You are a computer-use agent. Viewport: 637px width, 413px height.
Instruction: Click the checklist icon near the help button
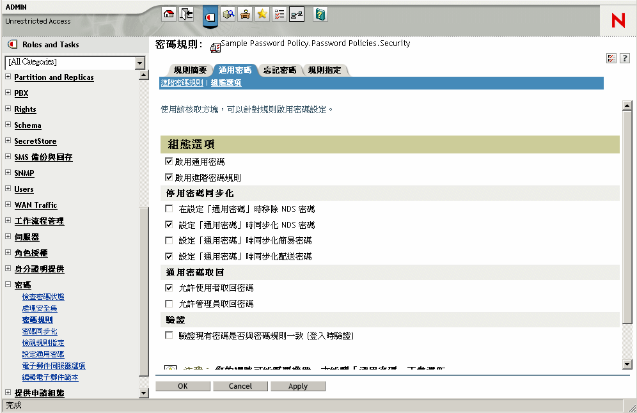[x=611, y=58]
